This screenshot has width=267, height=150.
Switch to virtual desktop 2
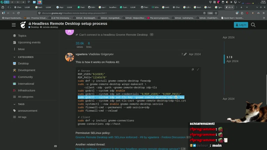(x=12, y=2)
